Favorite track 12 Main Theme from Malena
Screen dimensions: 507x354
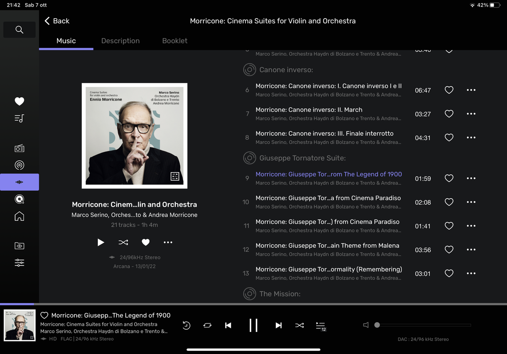pyautogui.click(x=449, y=250)
